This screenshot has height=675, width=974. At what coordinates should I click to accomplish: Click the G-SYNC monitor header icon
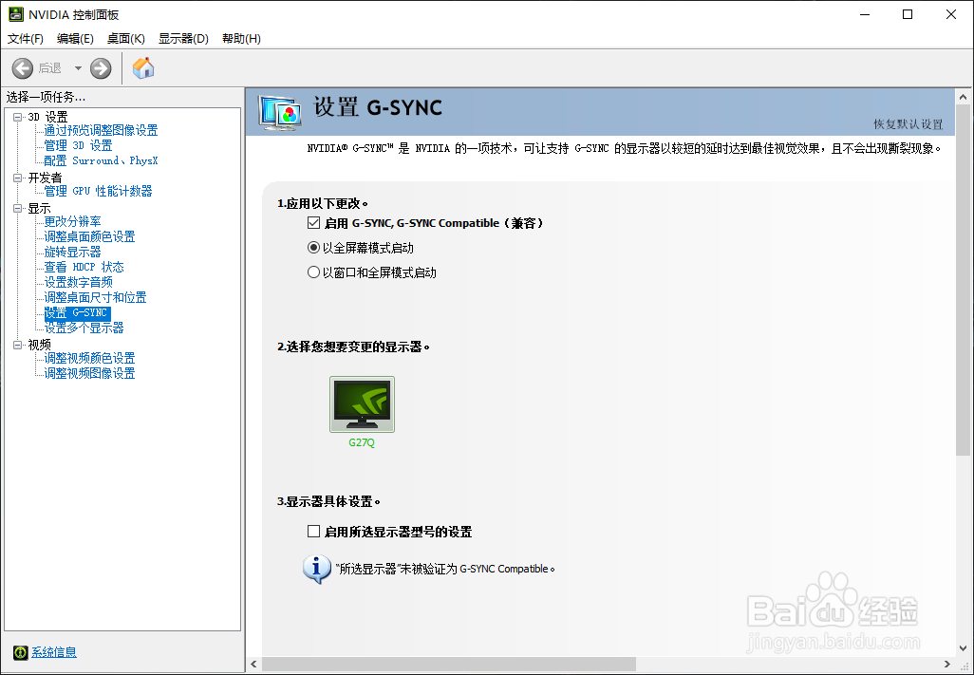click(x=280, y=113)
